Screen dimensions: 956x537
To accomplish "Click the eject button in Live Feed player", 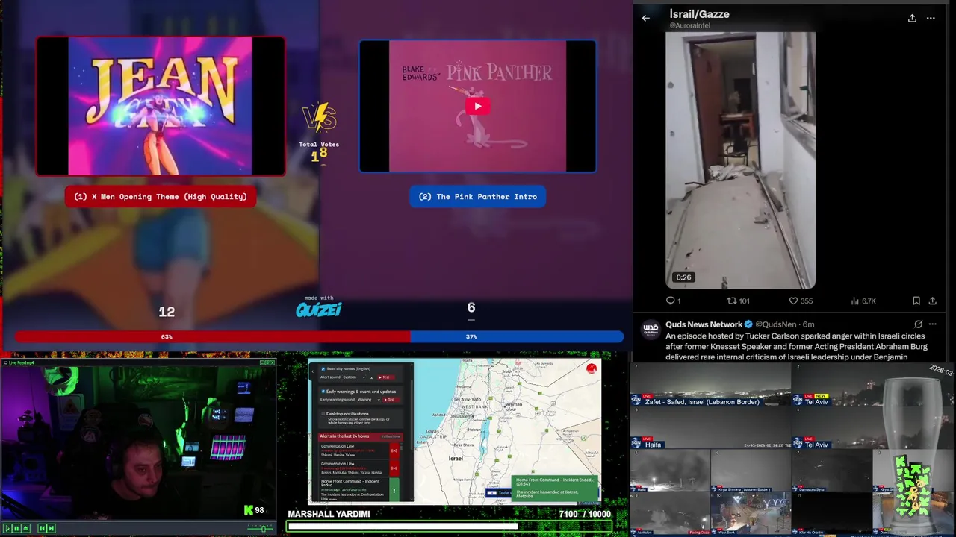I will (x=25, y=528).
